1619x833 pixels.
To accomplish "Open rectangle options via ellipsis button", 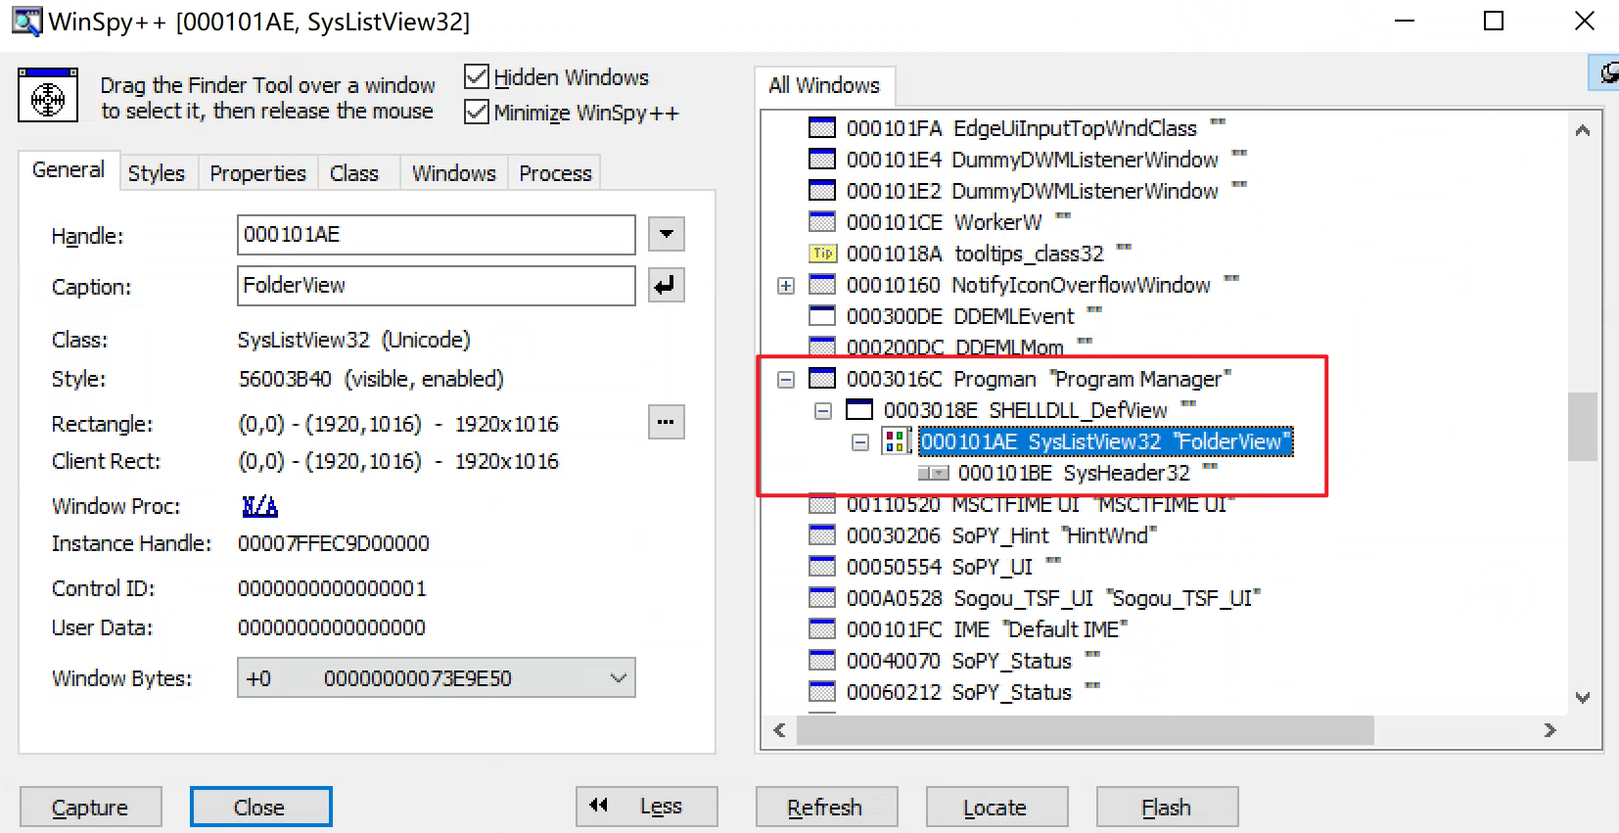I will 666,423.
